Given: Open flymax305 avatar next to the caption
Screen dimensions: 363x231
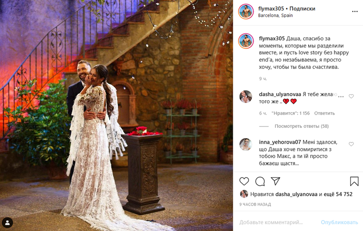Looking at the screenshot, I should pos(246,41).
